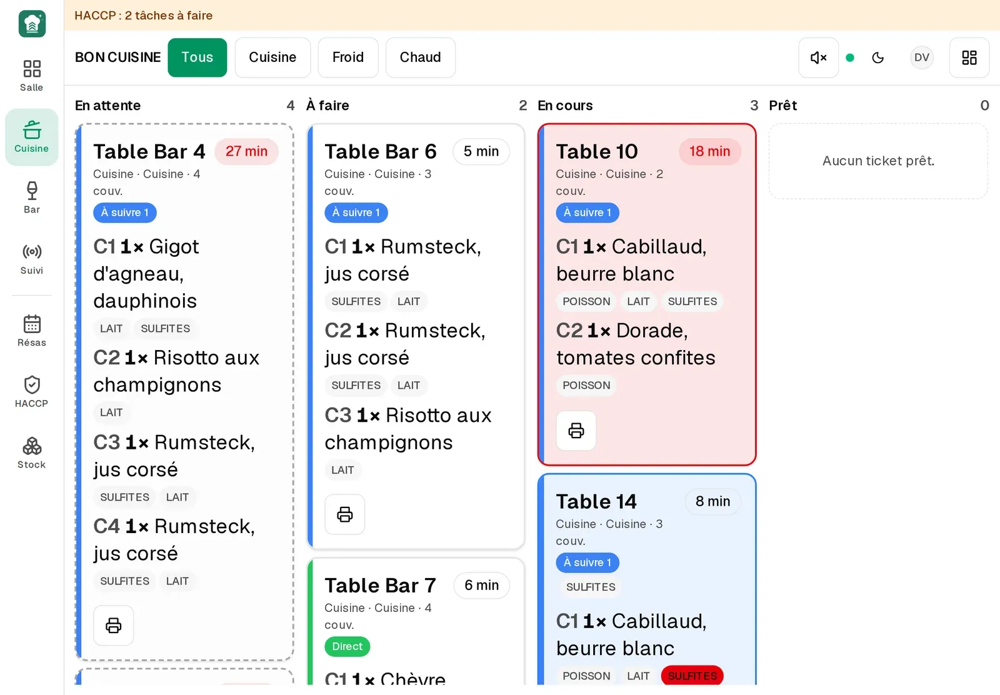Image resolution: width=1000 pixels, height=695 pixels.
Task: Open the Table 10 ticket title
Action: (596, 151)
